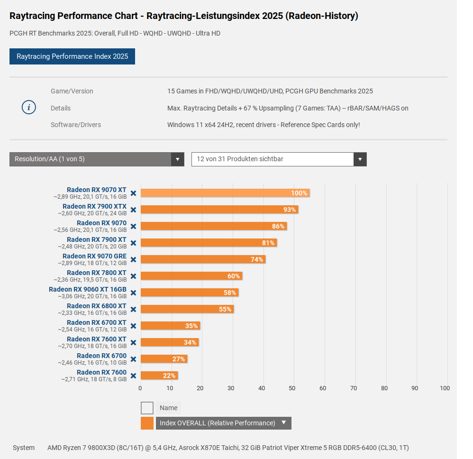473x459 pixels.
Task: Remove Radeon RX 7600 using its X icon
Action: coord(133,376)
